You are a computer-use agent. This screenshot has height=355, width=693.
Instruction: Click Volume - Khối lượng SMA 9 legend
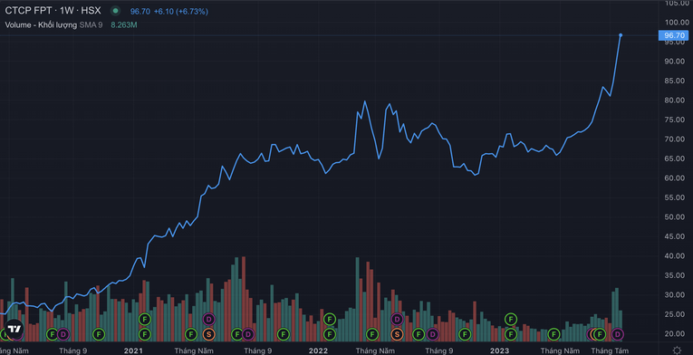coord(54,25)
